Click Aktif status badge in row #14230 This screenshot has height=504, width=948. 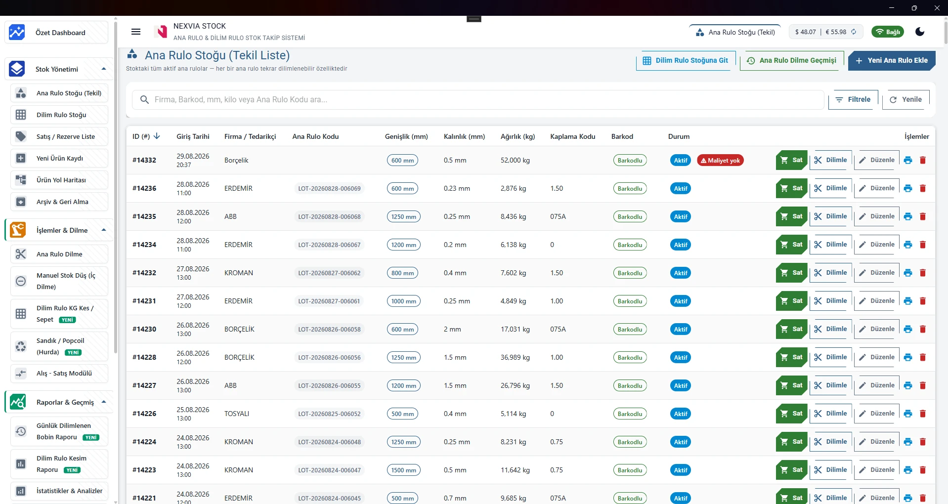[x=681, y=329]
